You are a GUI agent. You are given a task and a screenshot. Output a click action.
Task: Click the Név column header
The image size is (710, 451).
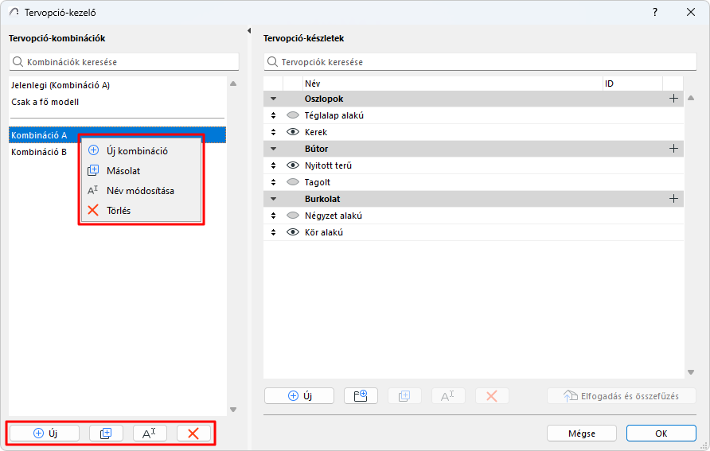coord(452,84)
